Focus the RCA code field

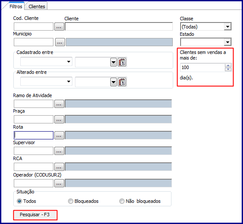point(34,167)
